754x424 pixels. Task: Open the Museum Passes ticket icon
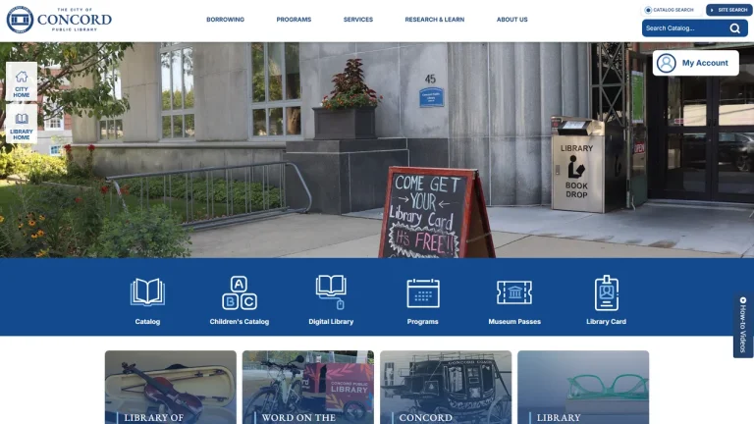point(514,292)
